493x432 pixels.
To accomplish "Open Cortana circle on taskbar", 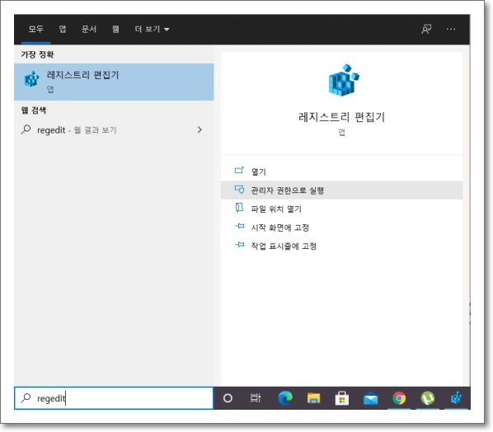I will point(228,398).
